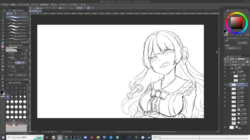Click the main color black swatch in Color Wheel panel
This screenshot has width=250, height=140.
coord(225,31)
